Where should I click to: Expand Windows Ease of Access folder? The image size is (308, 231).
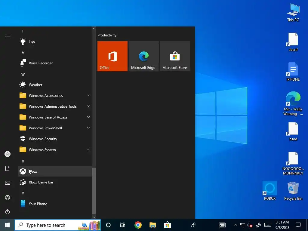[x=55, y=117]
